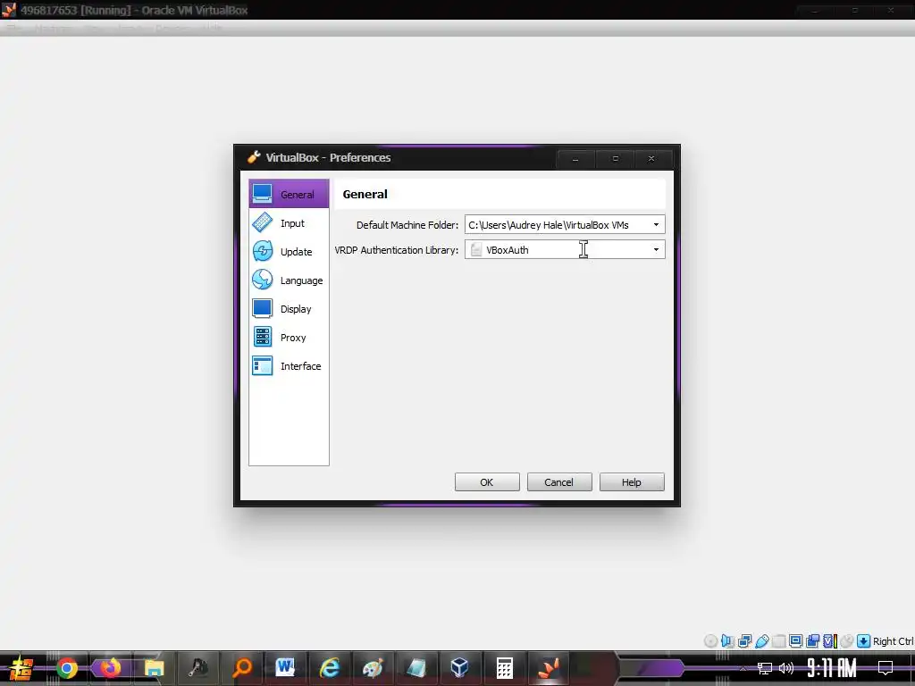
Task: Open the Proxy preferences category
Action: point(289,337)
